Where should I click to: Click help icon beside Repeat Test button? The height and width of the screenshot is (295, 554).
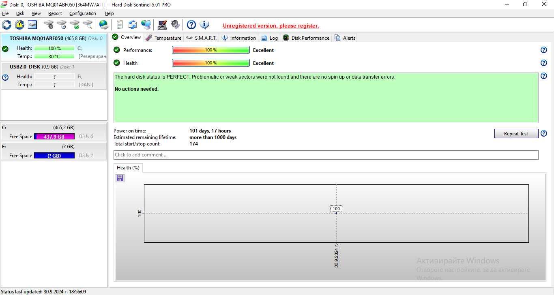pos(544,133)
